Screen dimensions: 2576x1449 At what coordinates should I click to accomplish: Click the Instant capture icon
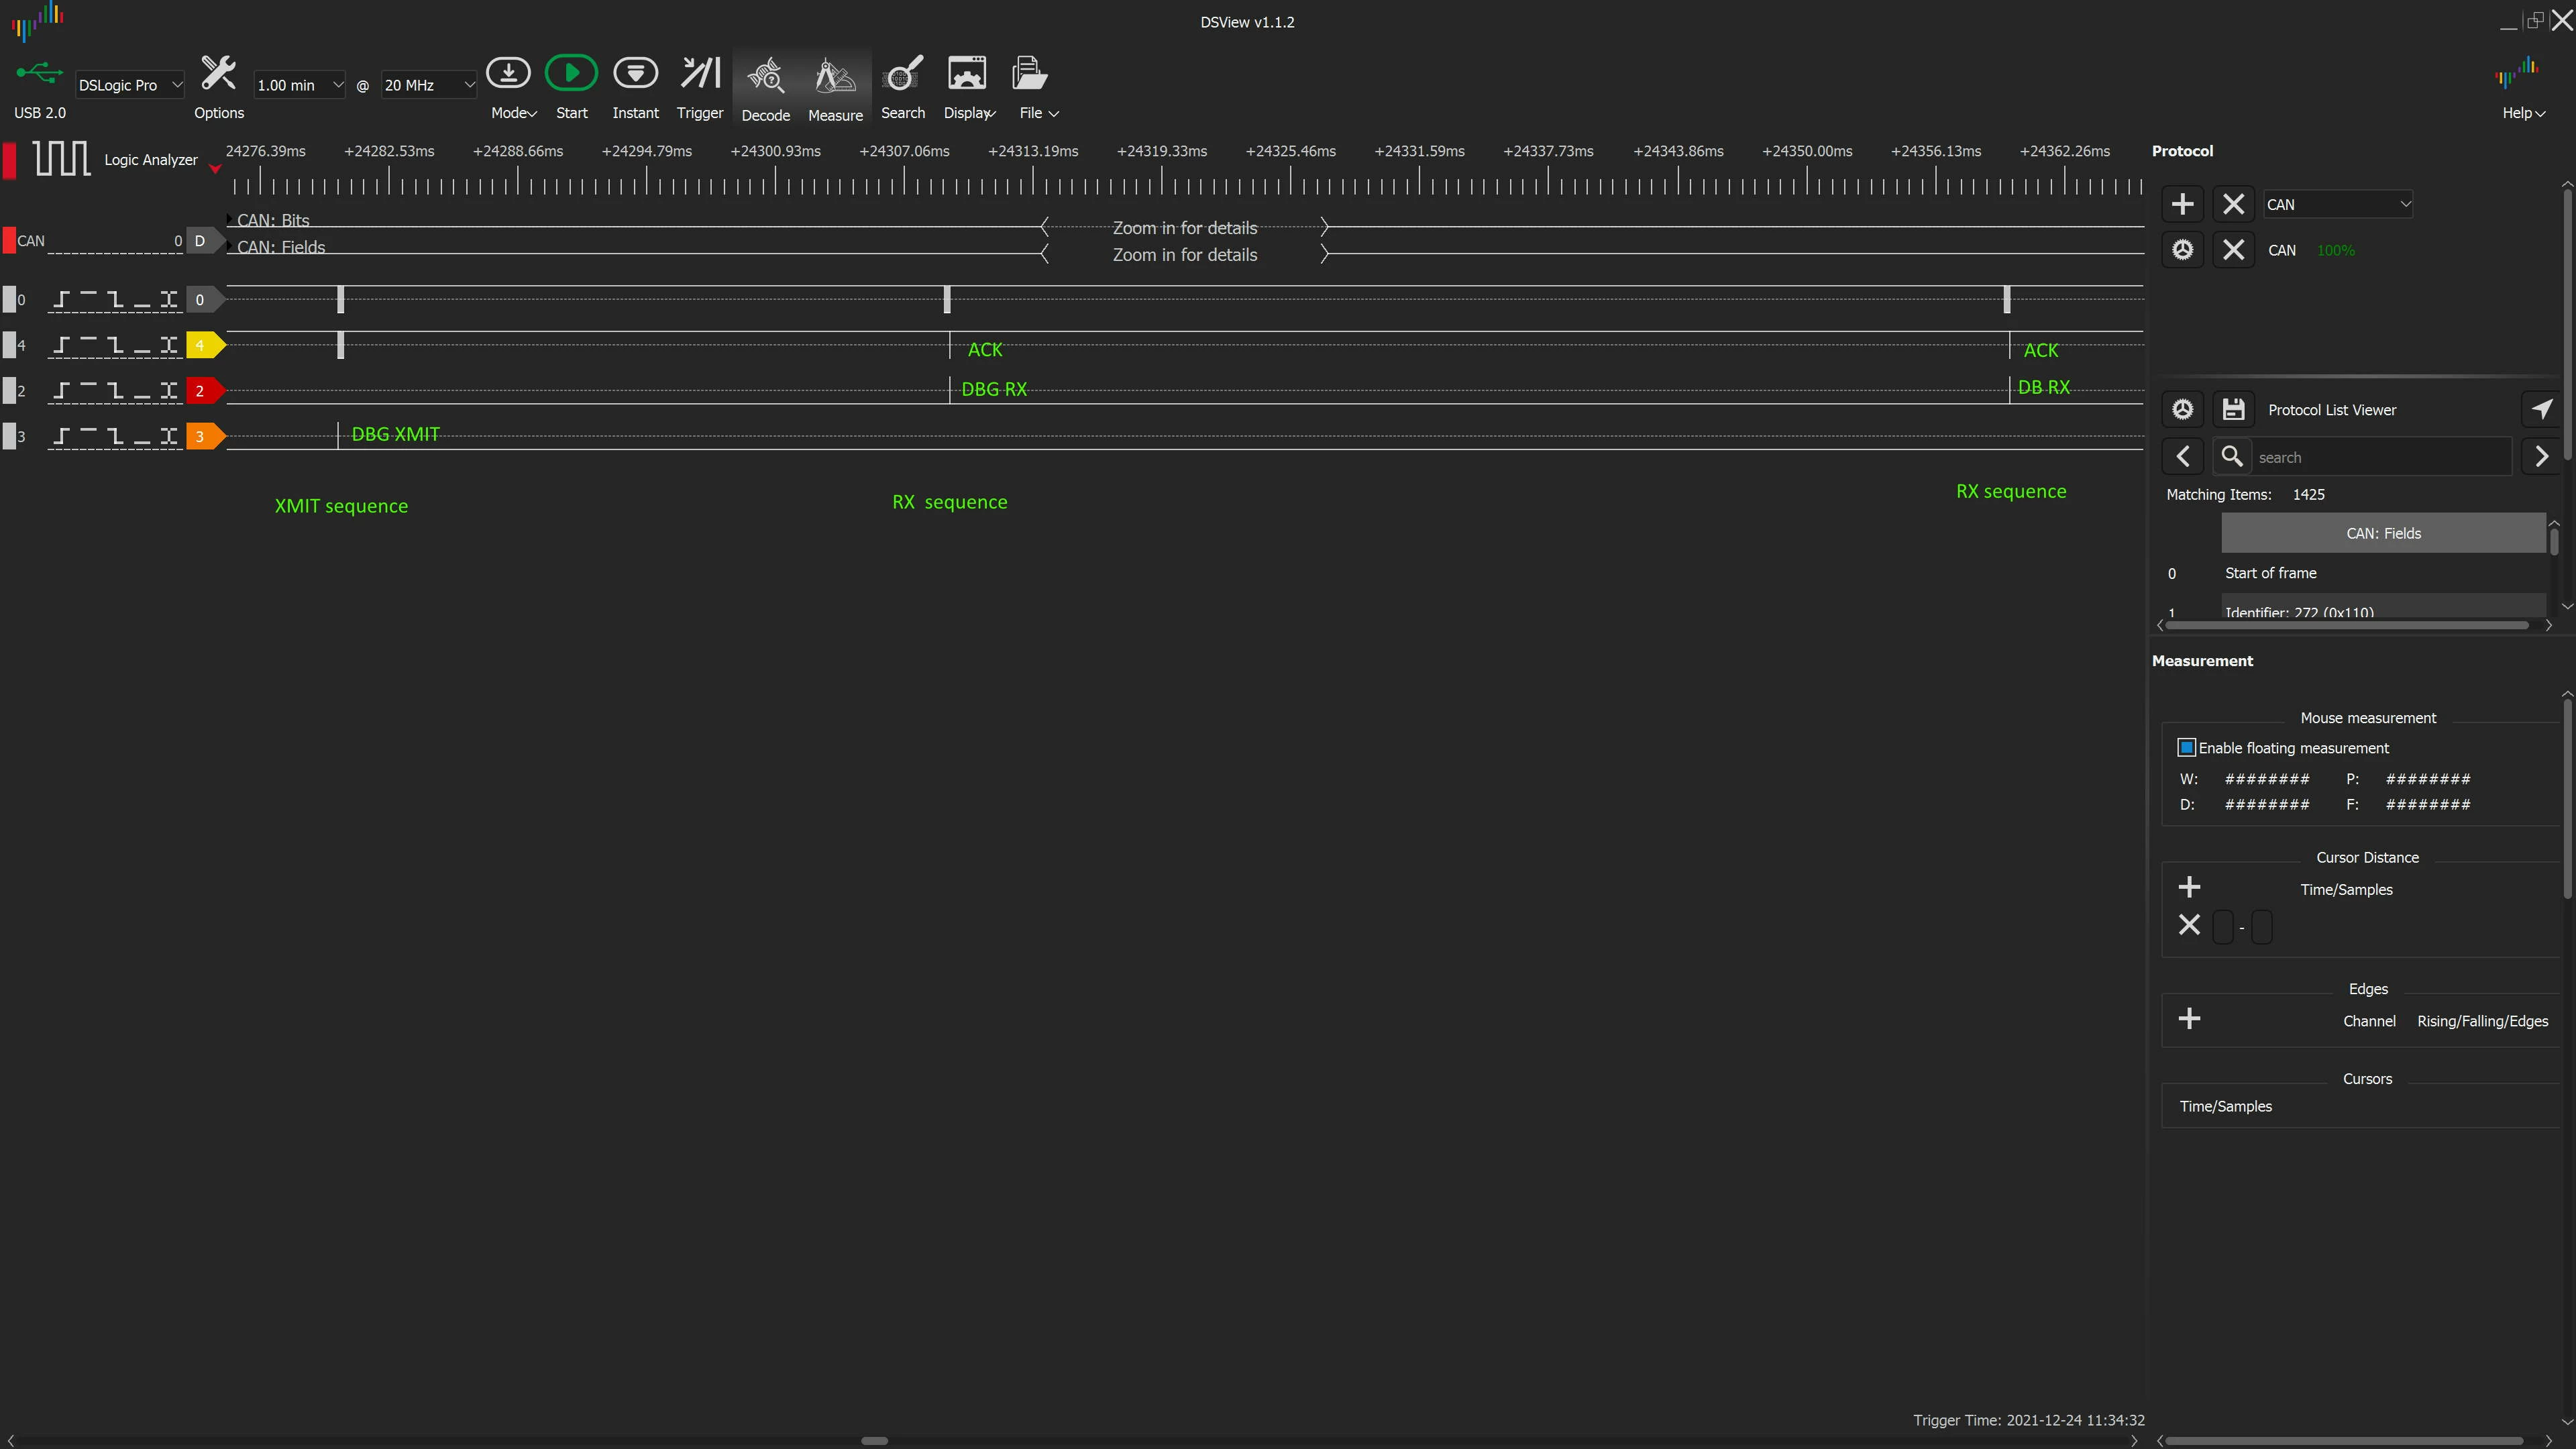pyautogui.click(x=635, y=73)
